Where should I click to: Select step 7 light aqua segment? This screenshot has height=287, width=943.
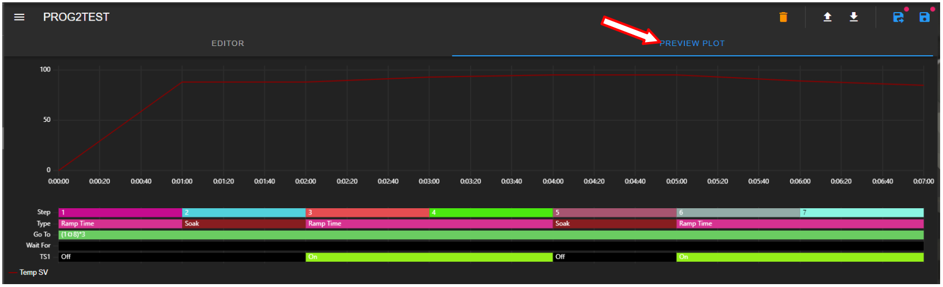862,213
